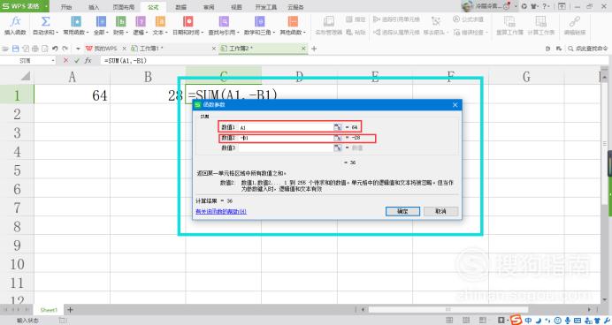Click the 指定 names button

(x=356, y=19)
